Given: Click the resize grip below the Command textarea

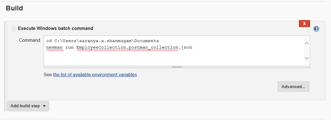Looking at the screenshot, I should [x=177, y=67].
